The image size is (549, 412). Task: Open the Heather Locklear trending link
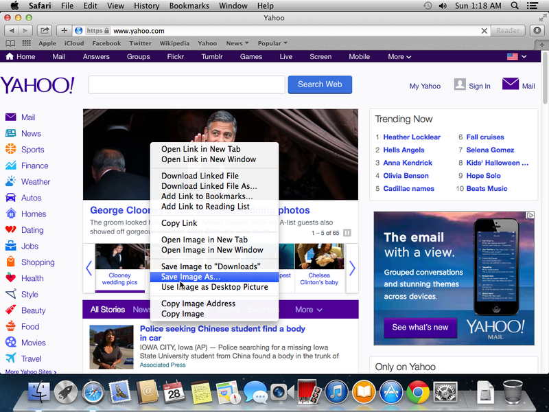tap(412, 137)
